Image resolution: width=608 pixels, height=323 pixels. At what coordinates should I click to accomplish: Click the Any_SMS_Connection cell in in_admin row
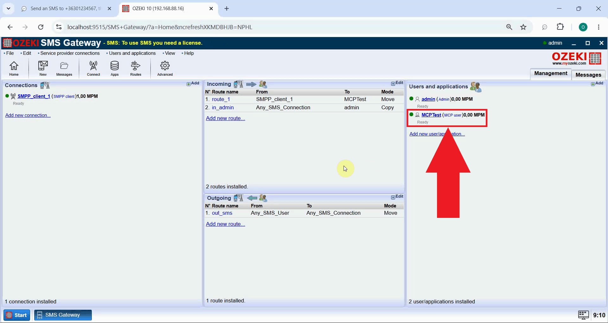pos(283,107)
